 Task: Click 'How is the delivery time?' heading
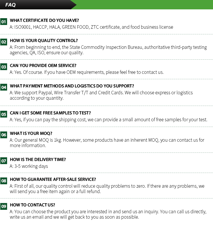[38, 159]
